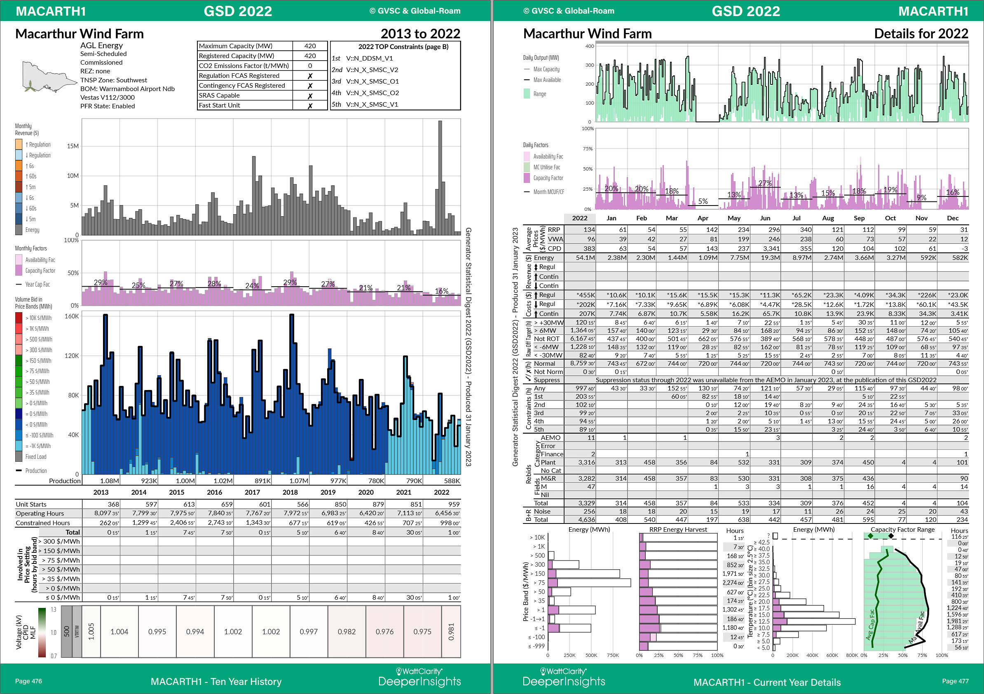Screen dimensions: 984x694
Task: Click the = -1K $/MWh price band swatch
Action: click(19, 446)
